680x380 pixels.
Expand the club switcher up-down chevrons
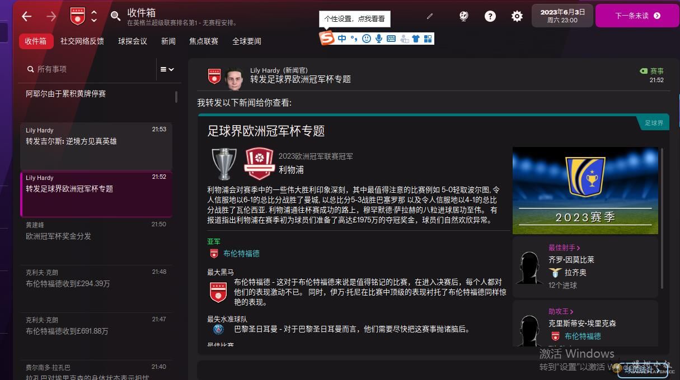click(x=94, y=16)
